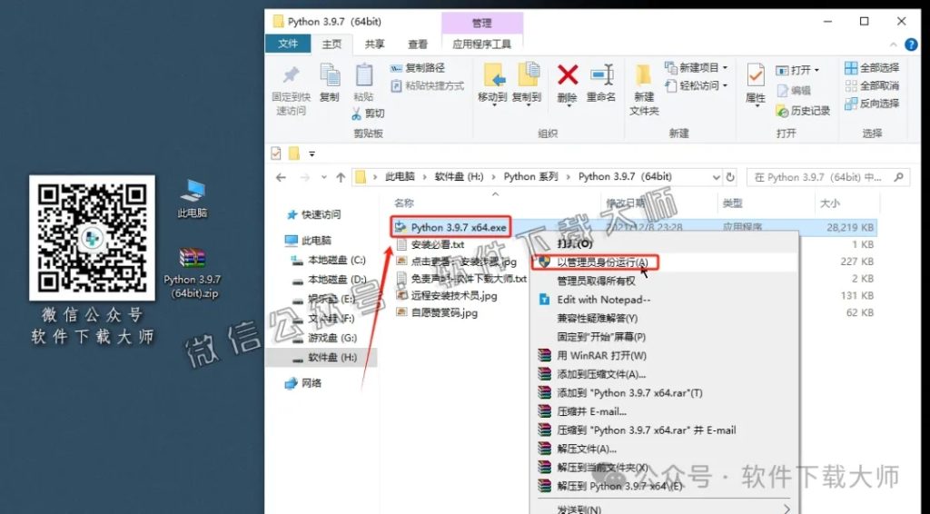Click History (历史记录) in the ribbon
This screenshot has width=930, height=514.
click(x=803, y=111)
